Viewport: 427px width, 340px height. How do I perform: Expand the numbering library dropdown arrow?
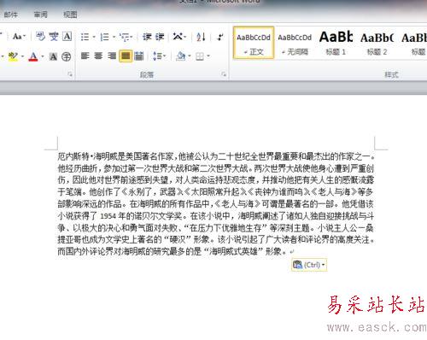click(114, 37)
